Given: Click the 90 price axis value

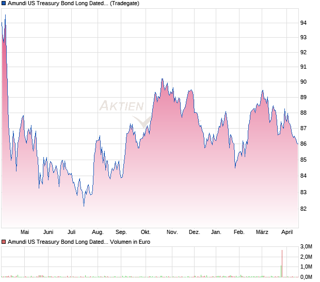Looking at the screenshot, I should 303,82.
